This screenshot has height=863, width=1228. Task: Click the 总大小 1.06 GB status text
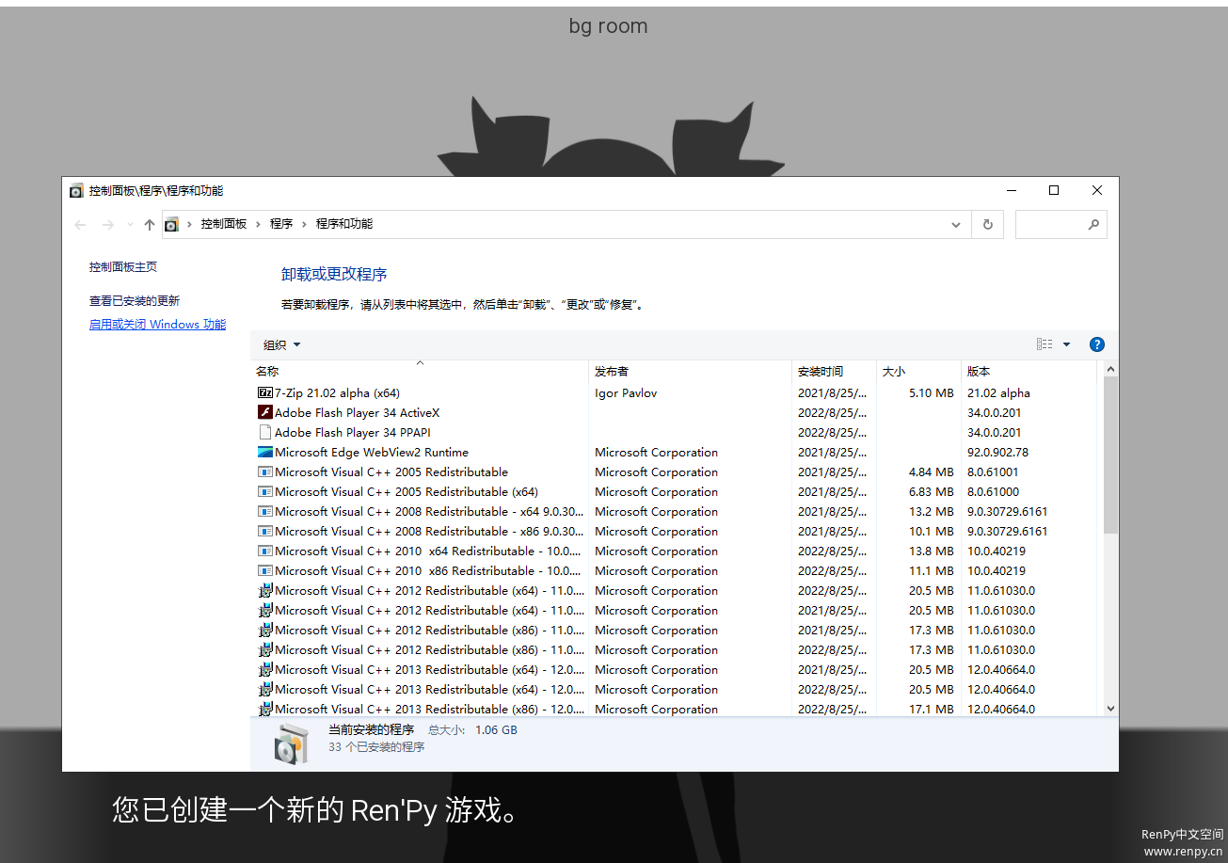[x=472, y=729]
